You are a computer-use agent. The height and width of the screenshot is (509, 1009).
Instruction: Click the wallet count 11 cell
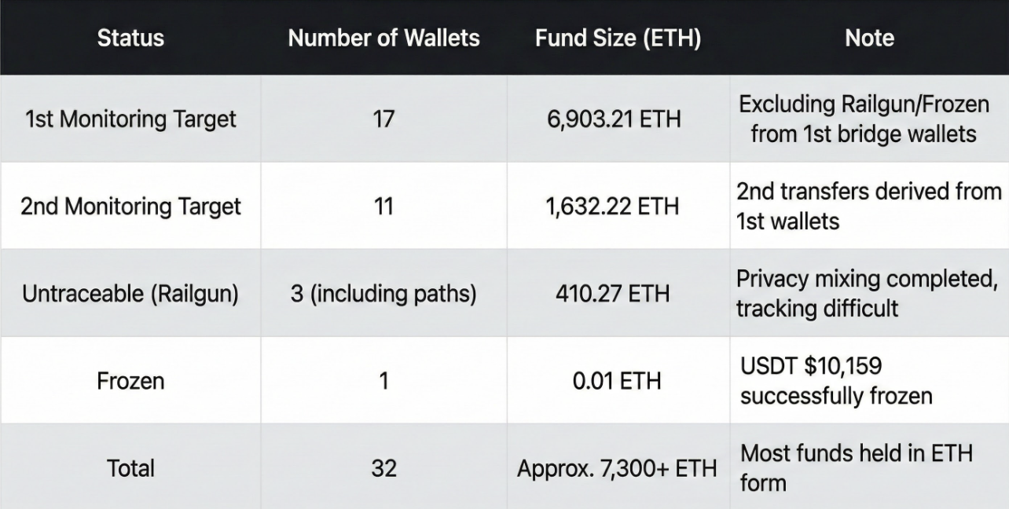(x=383, y=207)
